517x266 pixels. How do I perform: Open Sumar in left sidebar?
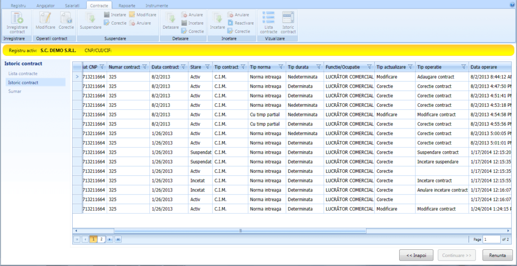click(x=15, y=91)
